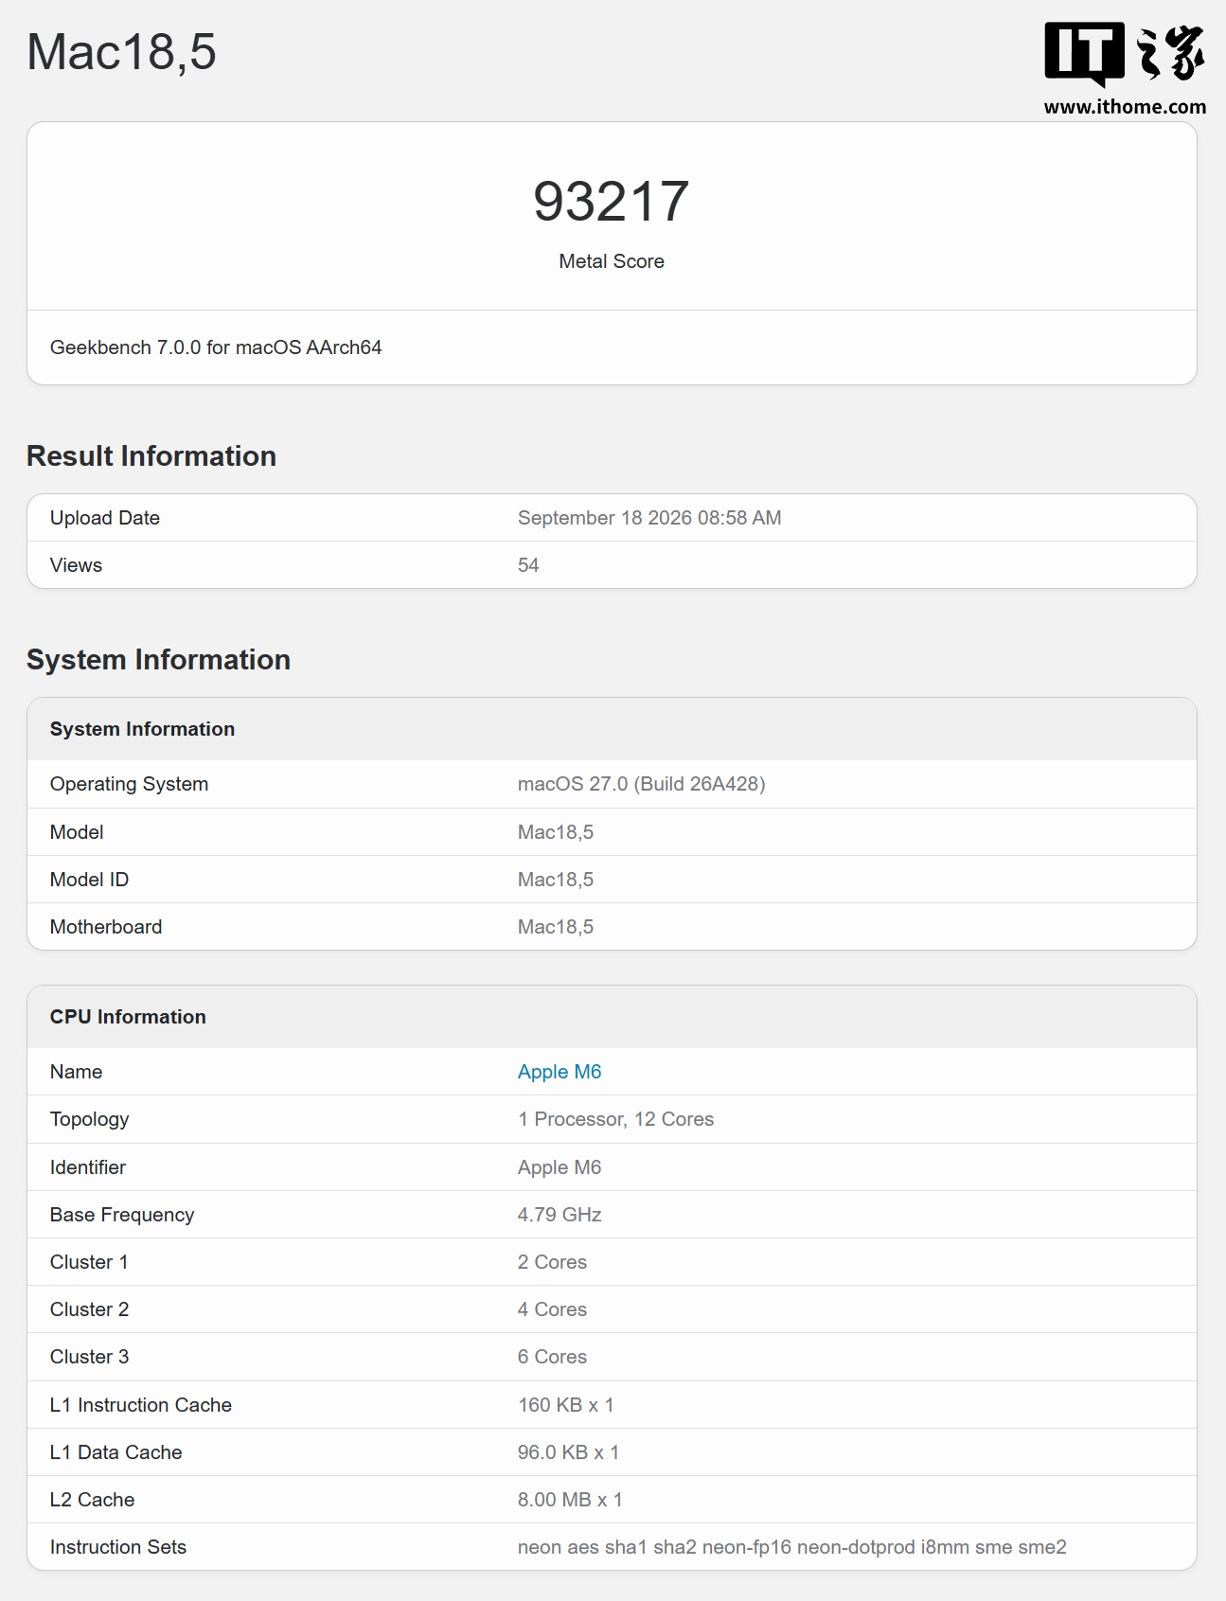1226x1601 pixels.
Task: Select the views count 54
Action: coord(528,565)
